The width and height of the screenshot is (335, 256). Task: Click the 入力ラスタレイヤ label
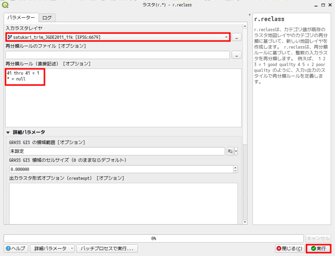pyautogui.click(x=24, y=28)
